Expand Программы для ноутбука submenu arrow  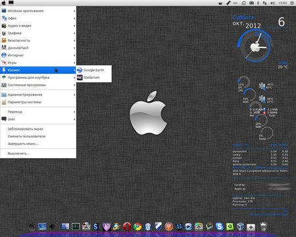74,78
